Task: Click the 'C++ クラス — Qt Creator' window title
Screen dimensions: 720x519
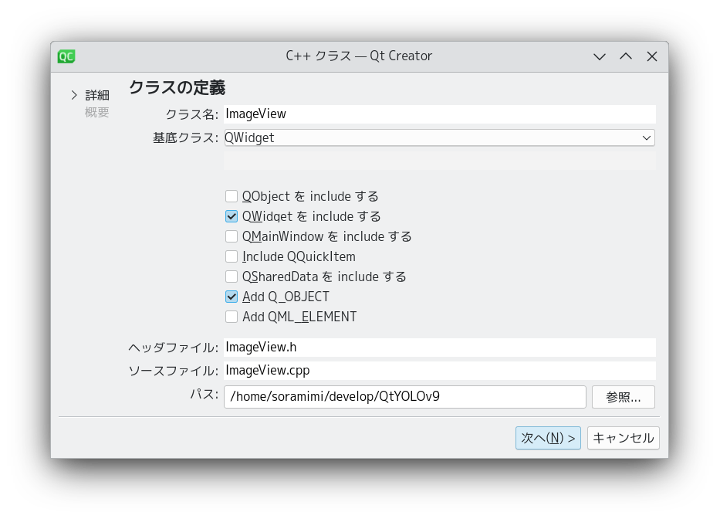Action: (359, 56)
